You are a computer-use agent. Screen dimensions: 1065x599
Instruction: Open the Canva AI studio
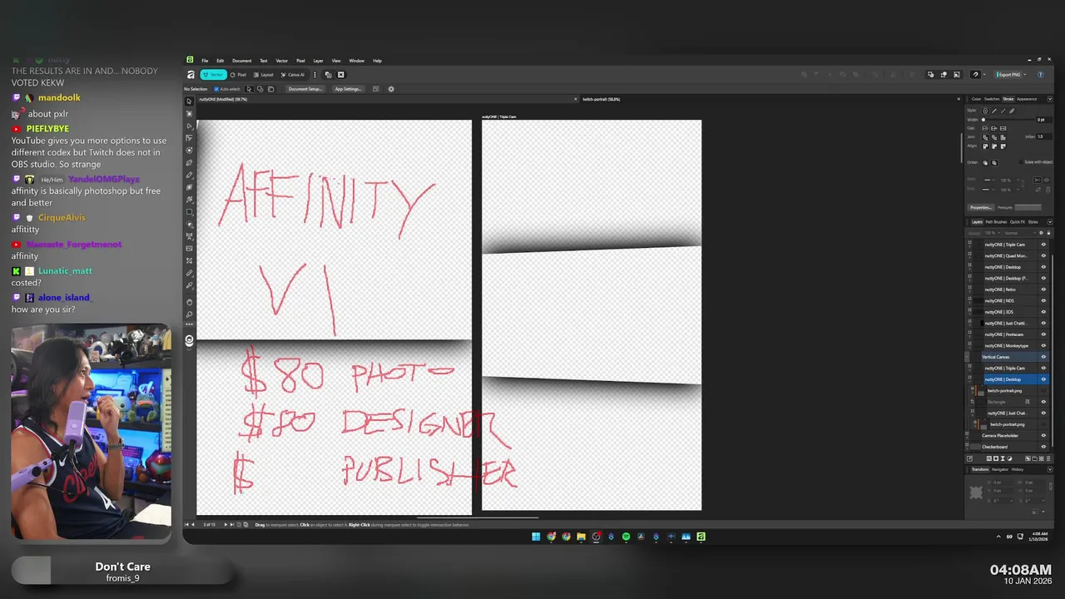[293, 75]
